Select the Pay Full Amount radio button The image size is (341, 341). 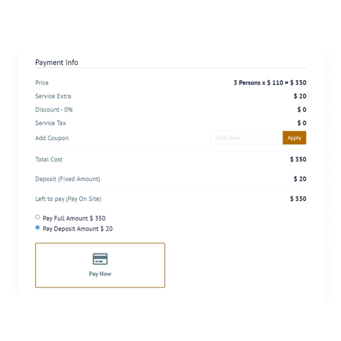click(38, 217)
